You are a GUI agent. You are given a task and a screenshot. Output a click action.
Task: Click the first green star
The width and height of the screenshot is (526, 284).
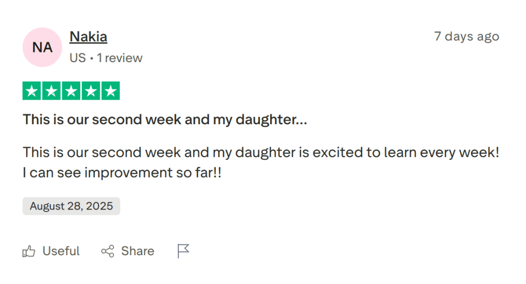click(x=32, y=91)
